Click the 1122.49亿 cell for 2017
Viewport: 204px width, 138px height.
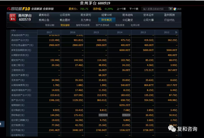tap(54, 40)
